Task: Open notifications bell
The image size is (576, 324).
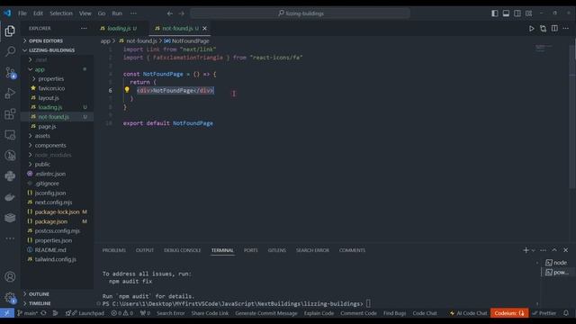Action: coord(566,313)
